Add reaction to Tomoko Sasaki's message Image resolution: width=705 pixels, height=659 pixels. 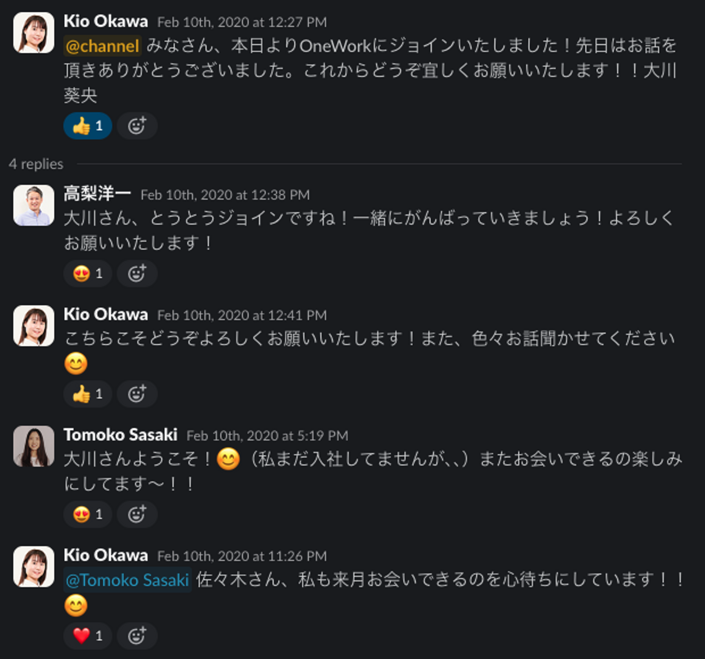coord(137,514)
